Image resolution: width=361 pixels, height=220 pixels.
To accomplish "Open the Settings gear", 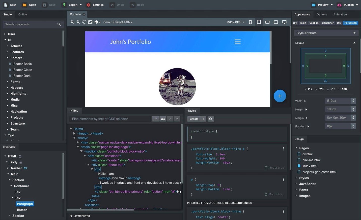I will (88, 5).
